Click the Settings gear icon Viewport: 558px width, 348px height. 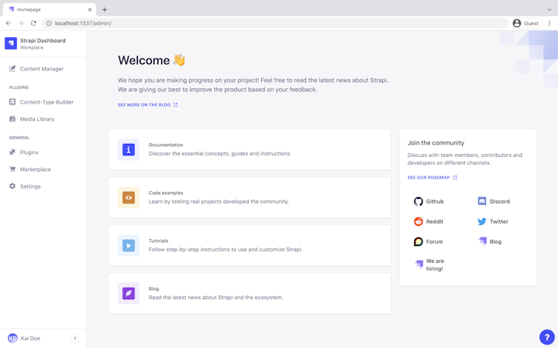click(x=12, y=186)
